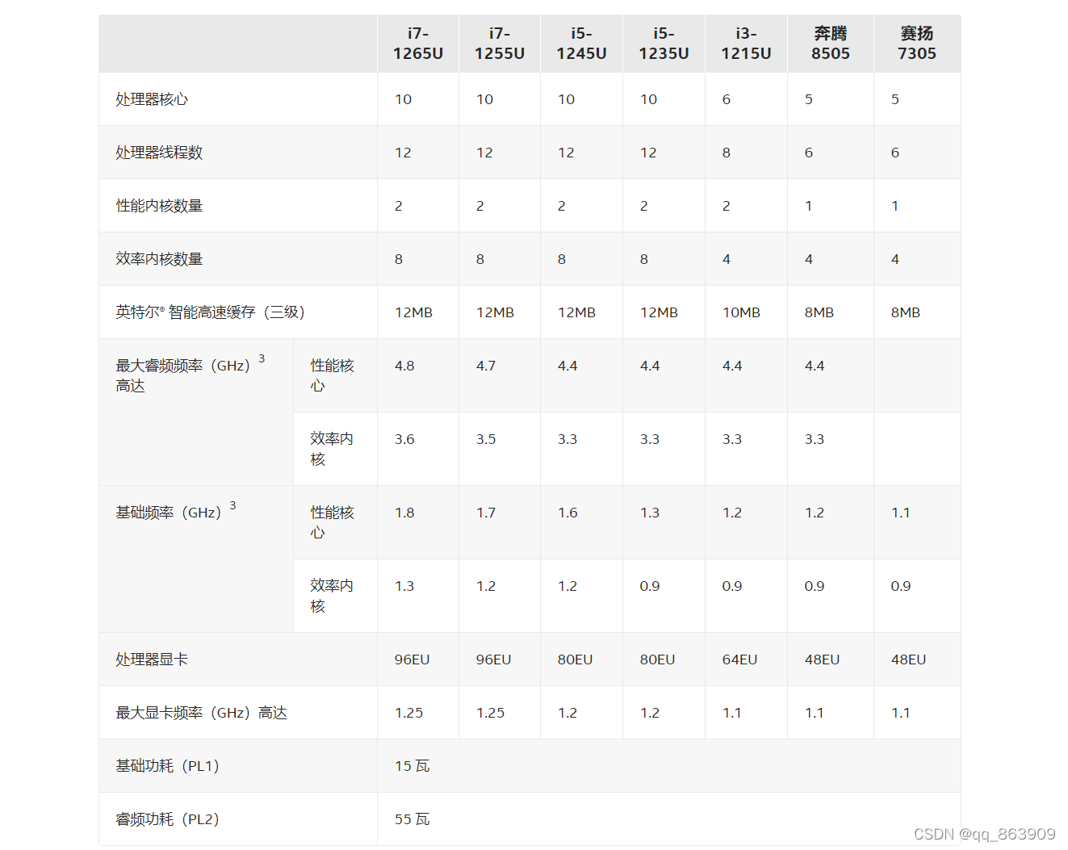Click the 1.6 base frequency value
Screen dimensions: 1068x850
tap(568, 513)
